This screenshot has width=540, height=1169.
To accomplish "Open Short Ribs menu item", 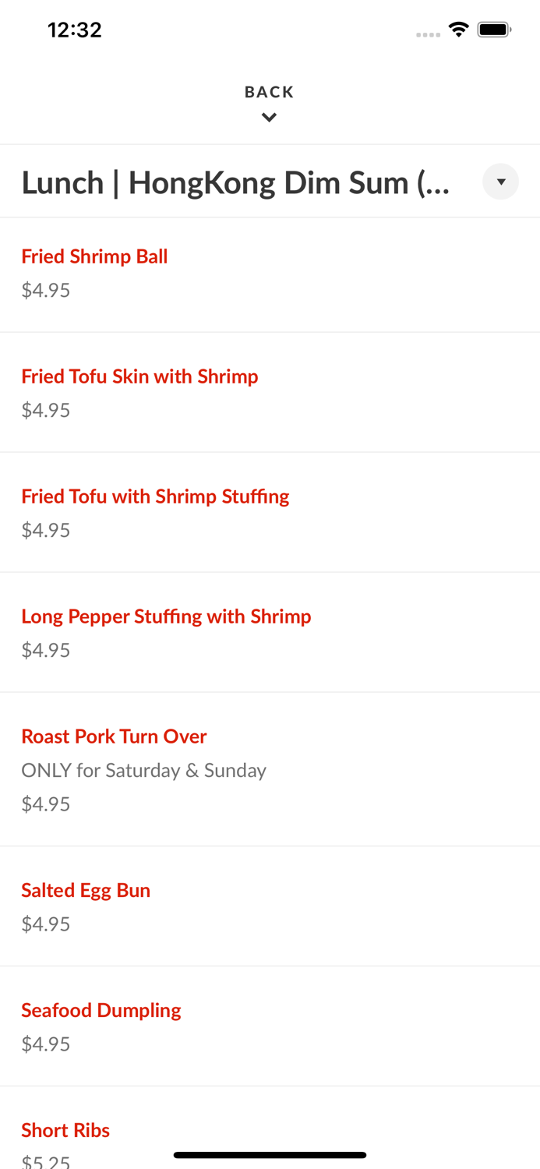I will point(65,1130).
